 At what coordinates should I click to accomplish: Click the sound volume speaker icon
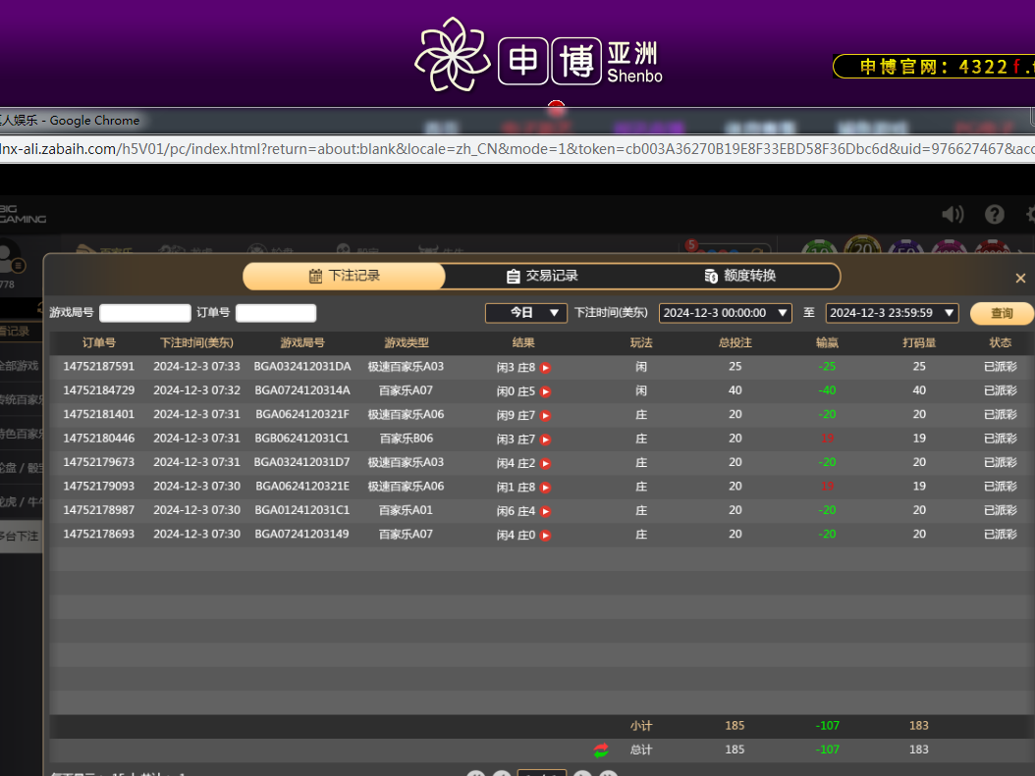click(952, 214)
